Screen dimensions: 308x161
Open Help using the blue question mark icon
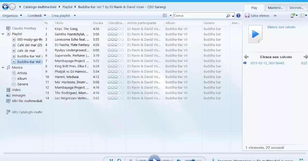(238, 15)
